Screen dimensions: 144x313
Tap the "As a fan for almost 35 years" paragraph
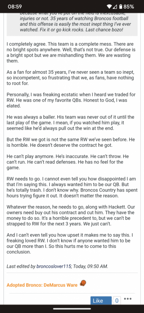pyautogui.click(x=70, y=78)
